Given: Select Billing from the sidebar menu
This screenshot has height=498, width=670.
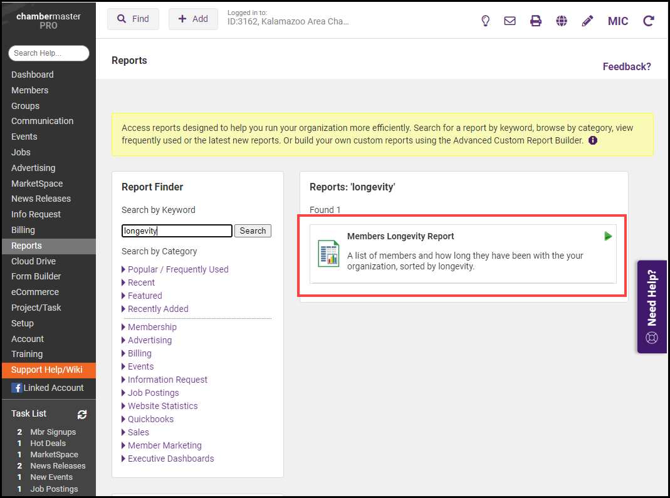Looking at the screenshot, I should click(x=23, y=230).
